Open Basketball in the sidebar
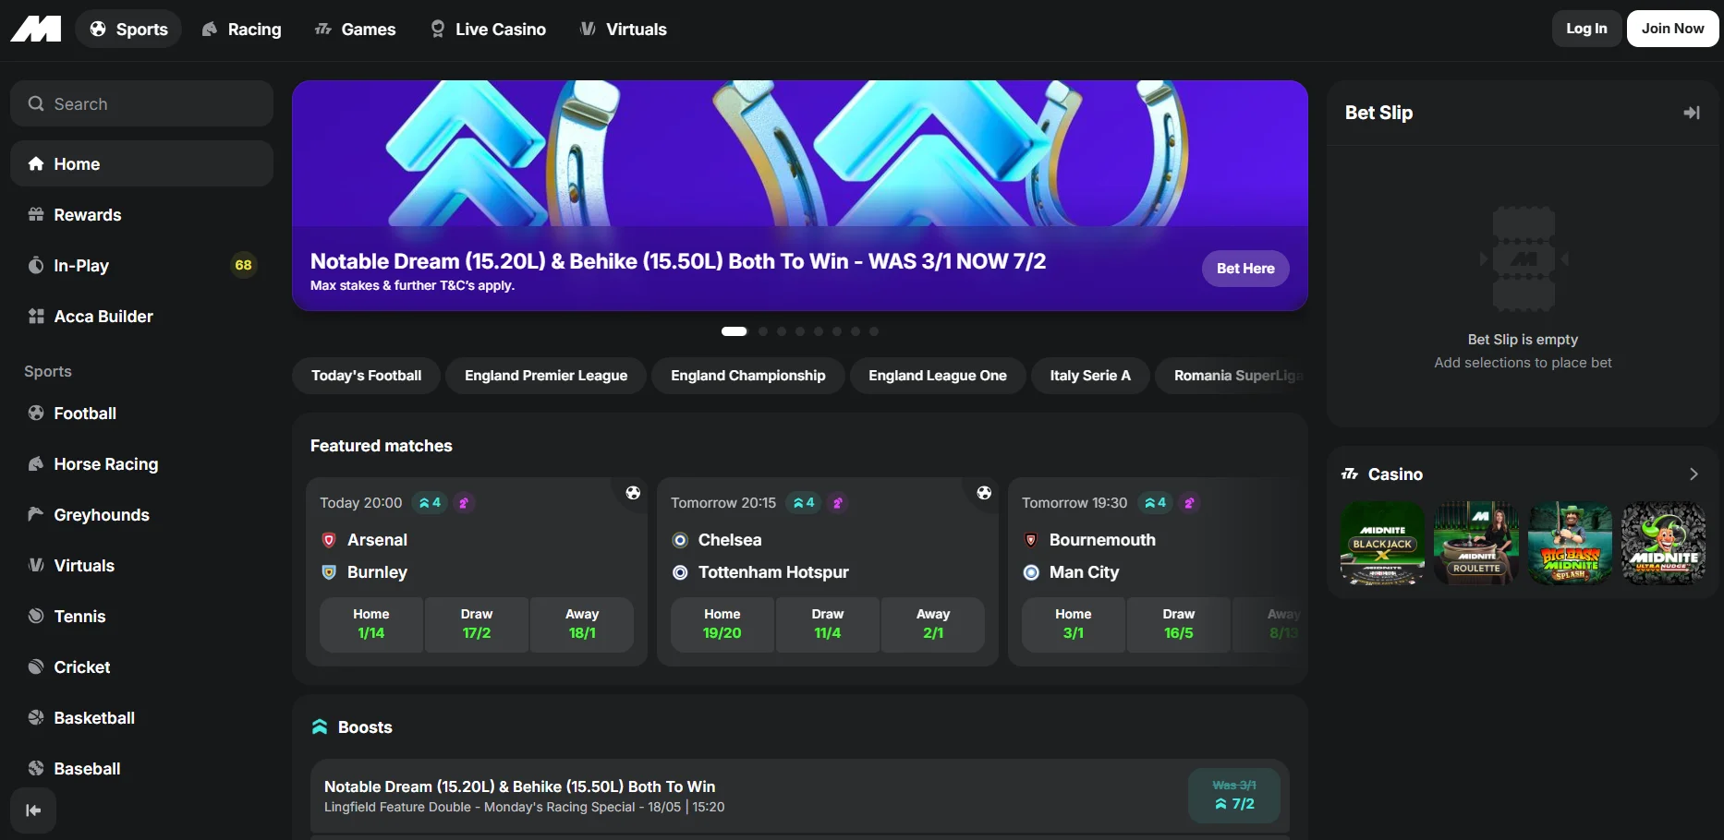This screenshot has width=1724, height=840. (x=141, y=717)
